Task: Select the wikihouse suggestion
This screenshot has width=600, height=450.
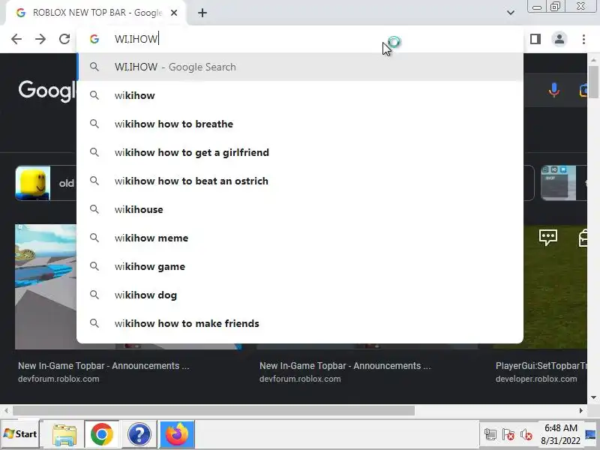Action: (x=300, y=209)
